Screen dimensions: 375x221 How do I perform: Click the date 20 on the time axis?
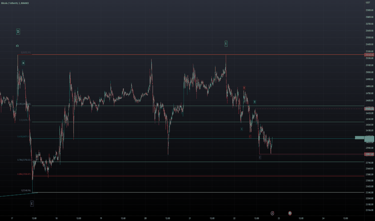(x=145, y=218)
